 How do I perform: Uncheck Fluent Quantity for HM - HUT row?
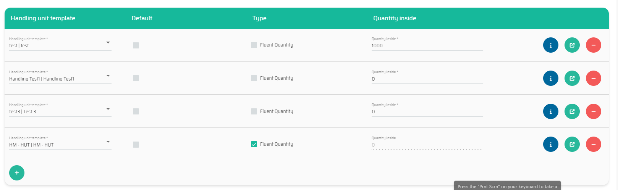254,144
